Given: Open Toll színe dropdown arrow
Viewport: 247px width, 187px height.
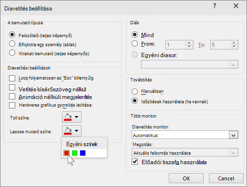Looking at the screenshot, I should click(x=77, y=117).
